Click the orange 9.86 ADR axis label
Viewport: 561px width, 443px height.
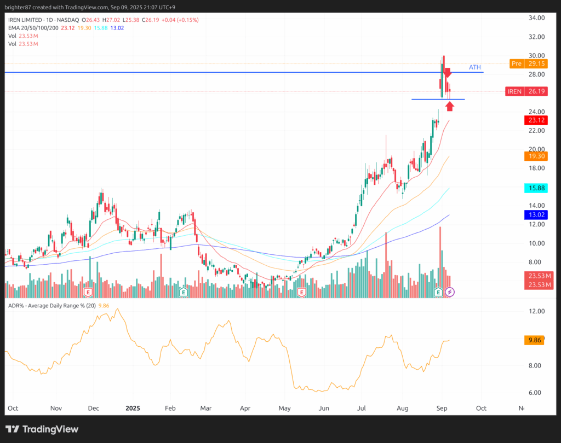534,340
